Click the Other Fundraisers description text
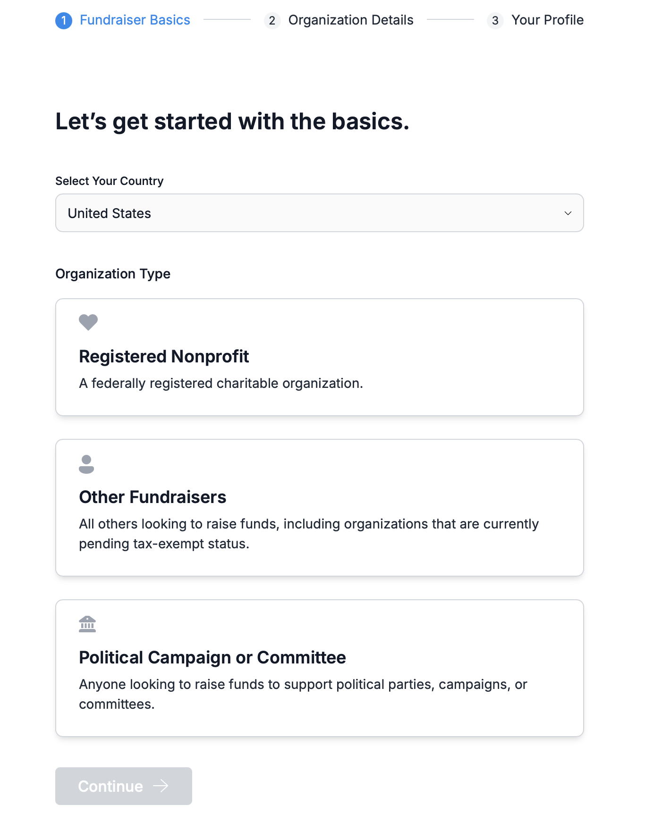 tap(309, 534)
